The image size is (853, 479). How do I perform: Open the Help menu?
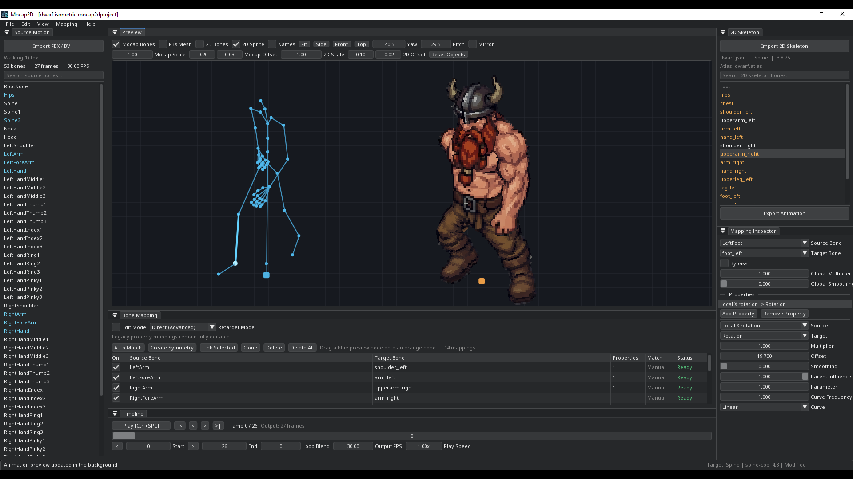[x=90, y=24]
